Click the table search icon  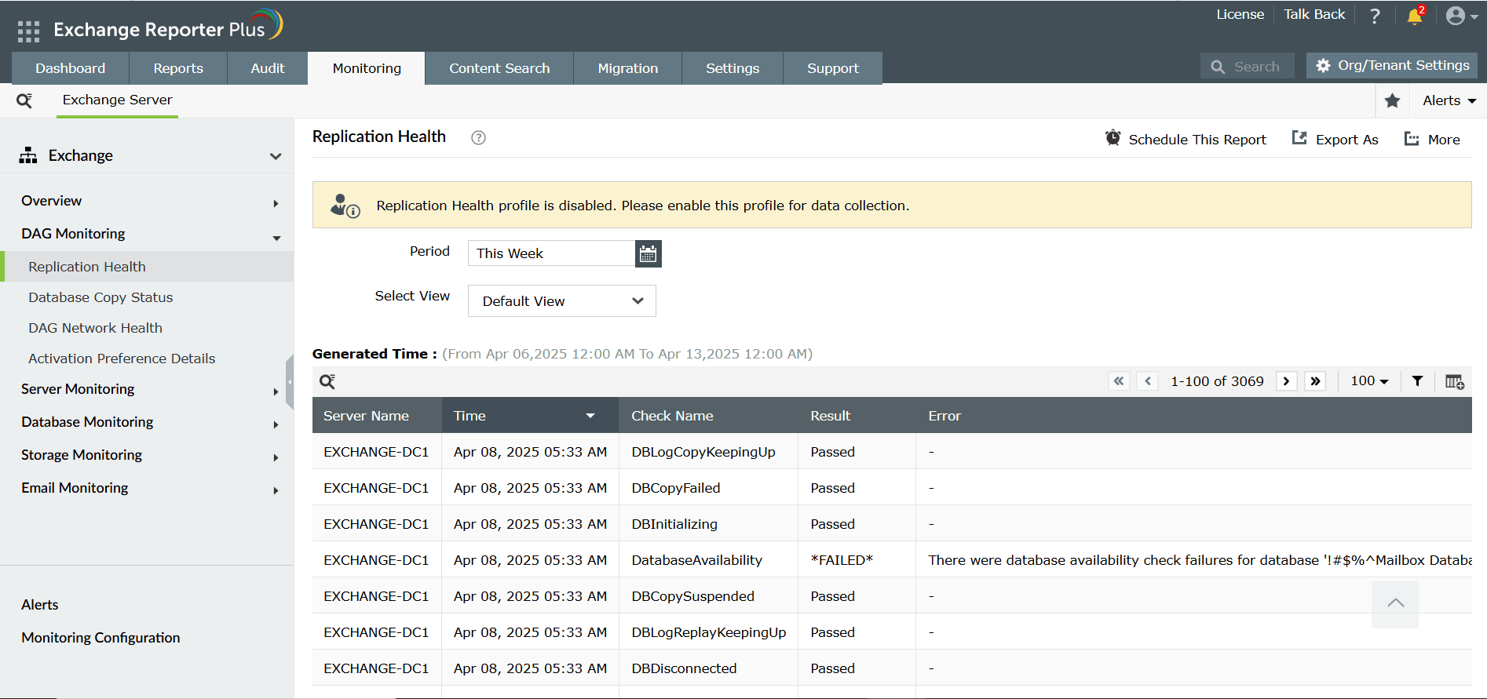(x=327, y=381)
